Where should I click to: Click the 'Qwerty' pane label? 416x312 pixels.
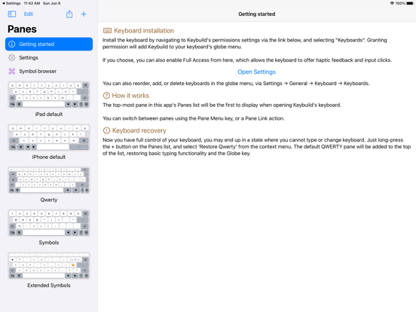pos(49,200)
